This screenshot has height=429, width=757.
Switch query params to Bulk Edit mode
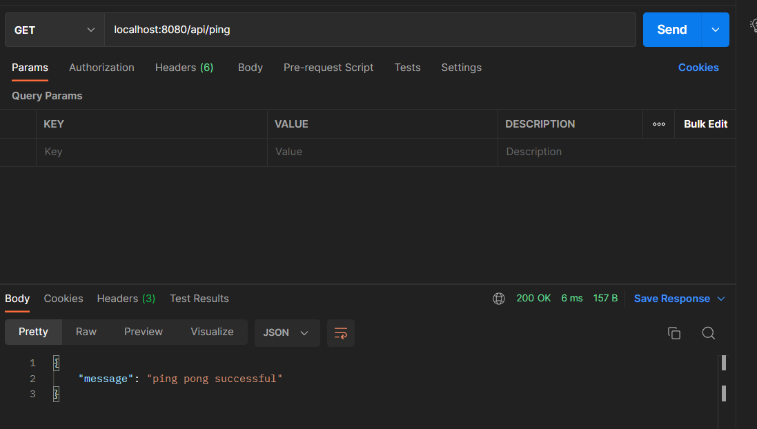click(705, 124)
